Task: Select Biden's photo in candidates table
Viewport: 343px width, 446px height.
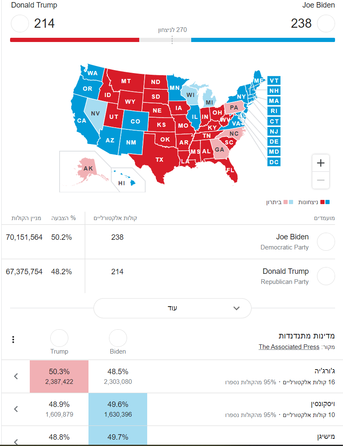Action: click(x=326, y=242)
